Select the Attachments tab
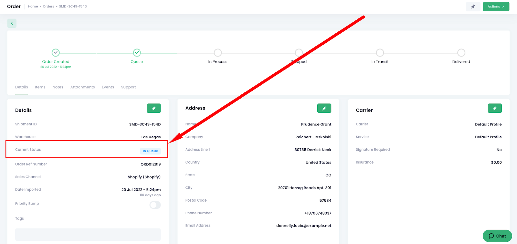The image size is (517, 244). [82, 87]
